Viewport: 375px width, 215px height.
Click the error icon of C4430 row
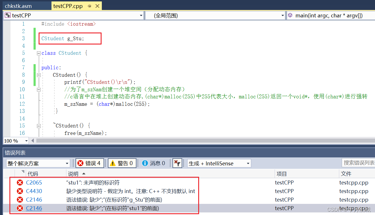pos(20,191)
